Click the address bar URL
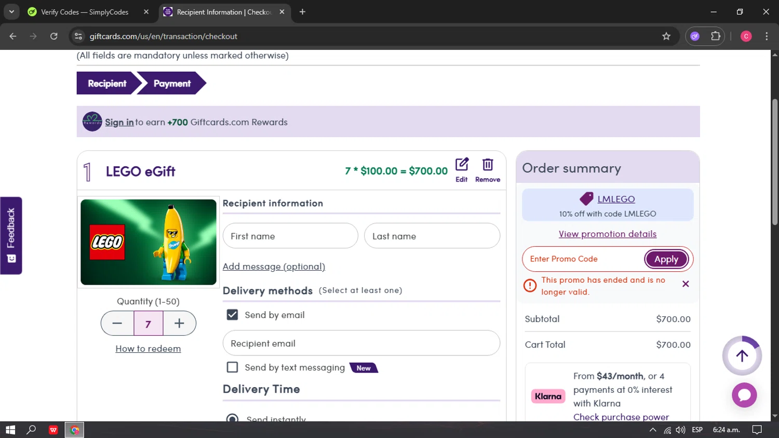 (x=163, y=36)
